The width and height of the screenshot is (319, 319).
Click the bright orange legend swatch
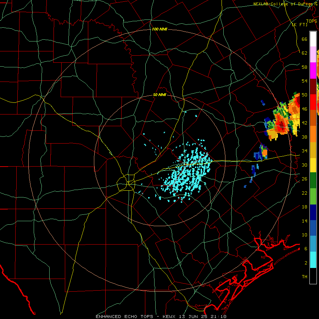313,134
